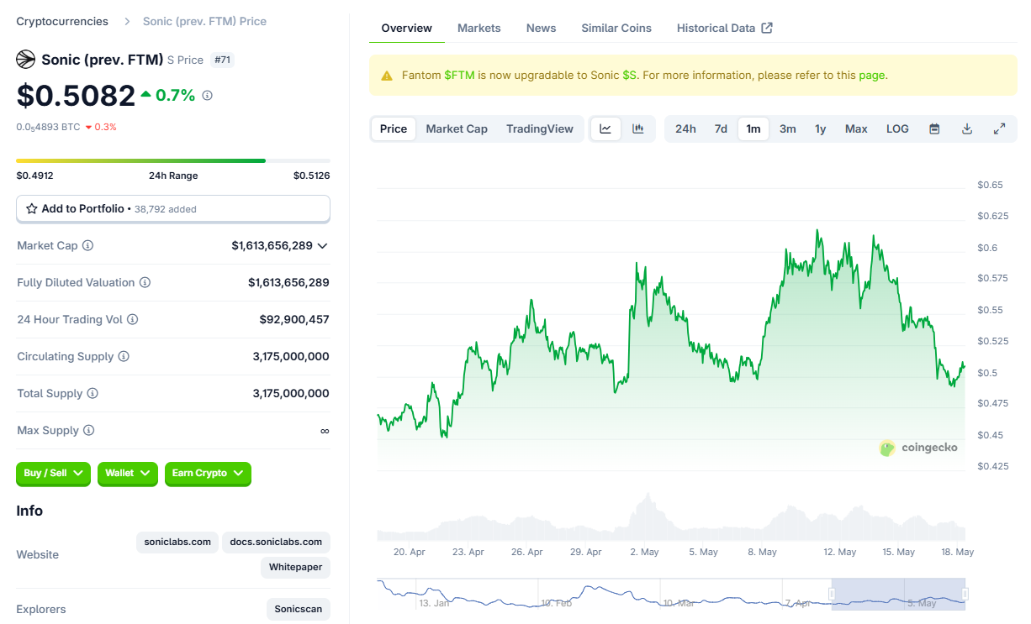
Task: Open the page link in the FTM notice
Action: [x=871, y=76]
